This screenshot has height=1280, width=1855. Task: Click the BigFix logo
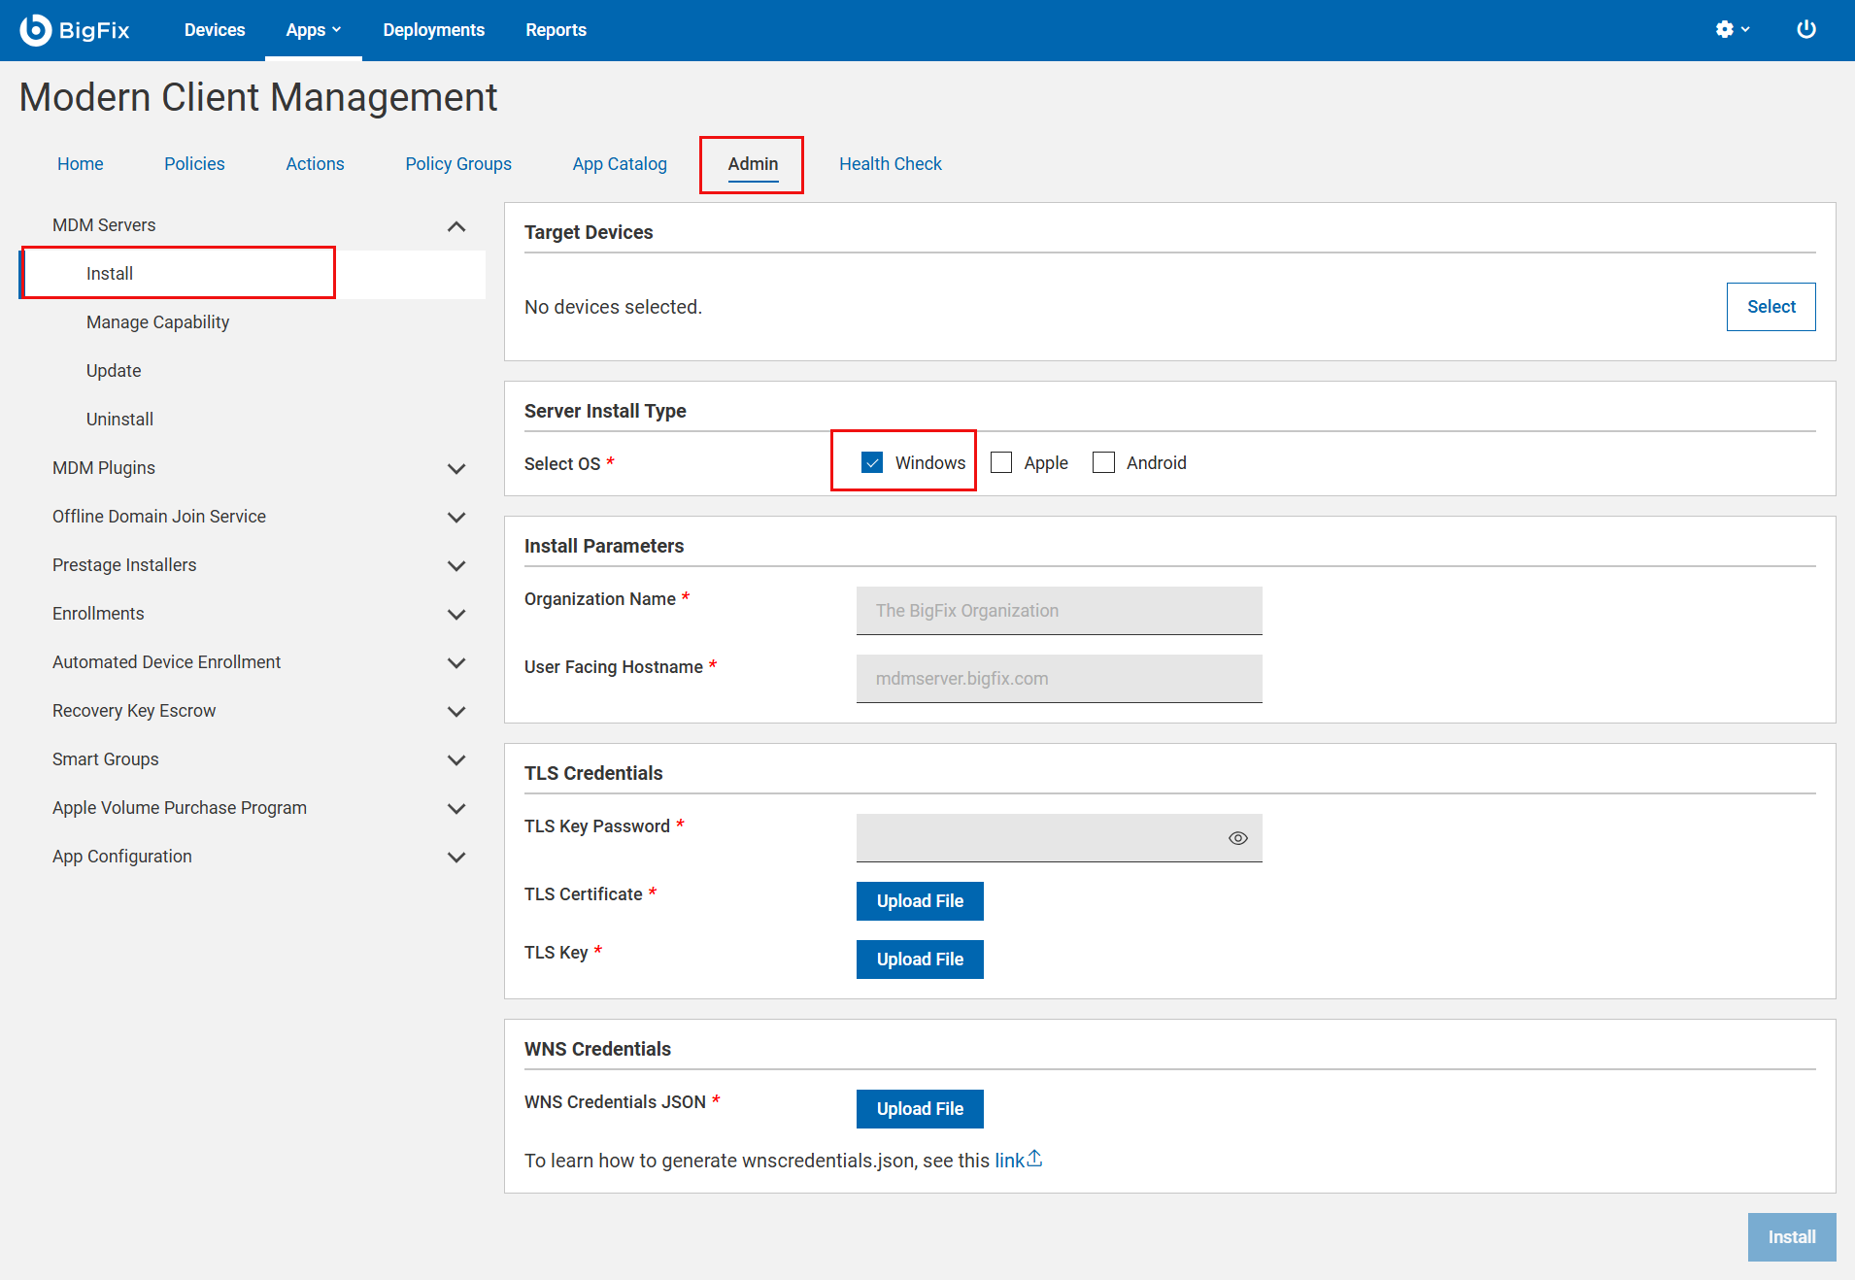pos(76,29)
